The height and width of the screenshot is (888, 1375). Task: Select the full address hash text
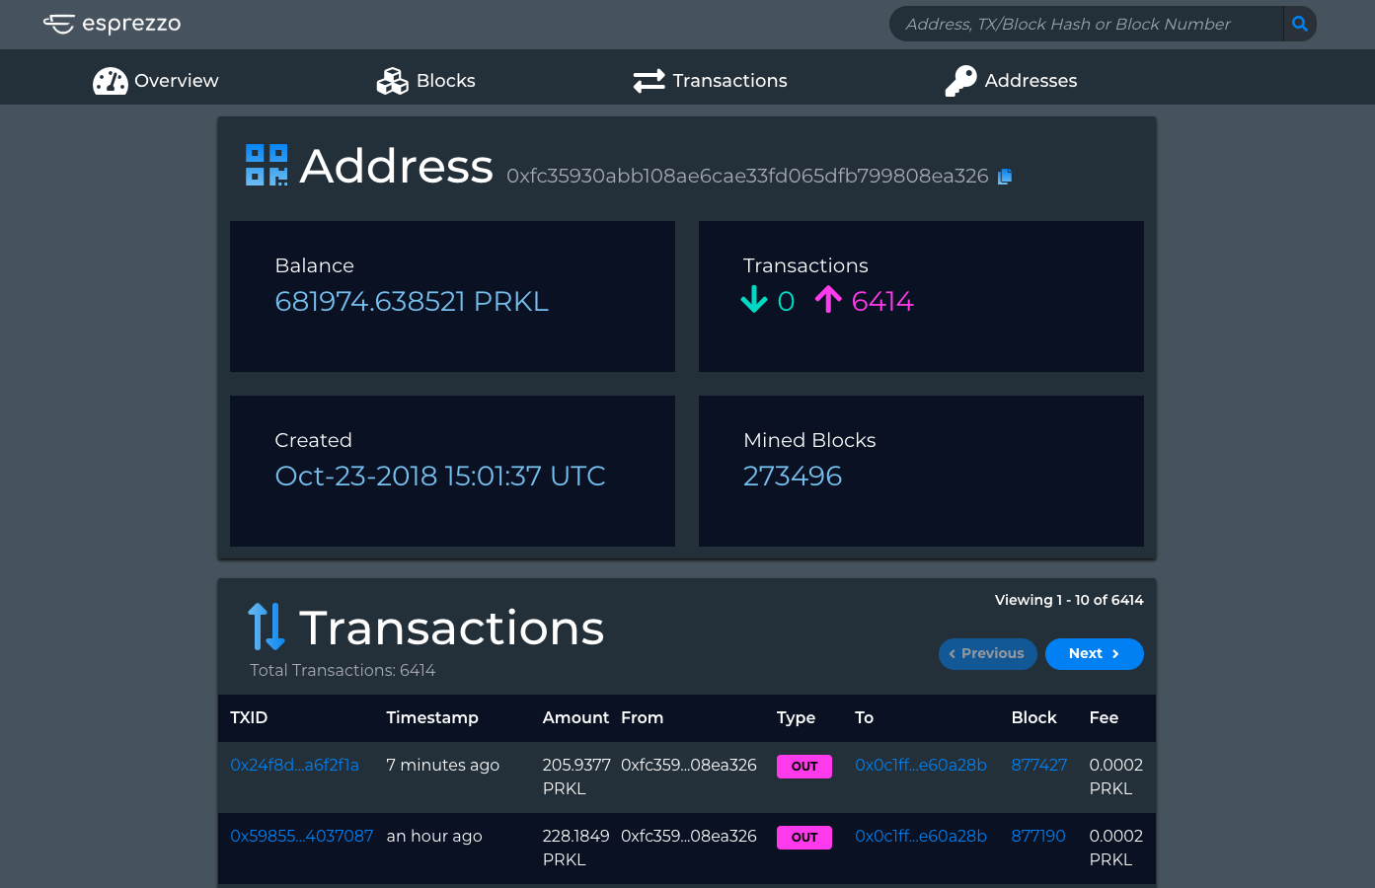pyautogui.click(x=747, y=176)
